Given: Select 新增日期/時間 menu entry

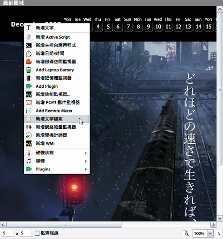Looking at the screenshot, I should coord(57,54).
